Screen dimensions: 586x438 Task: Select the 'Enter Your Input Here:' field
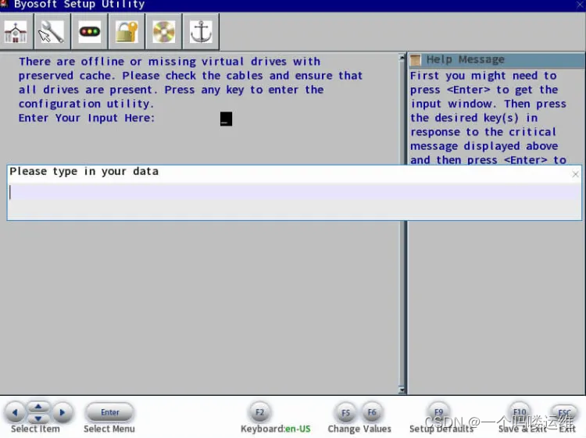(87, 118)
